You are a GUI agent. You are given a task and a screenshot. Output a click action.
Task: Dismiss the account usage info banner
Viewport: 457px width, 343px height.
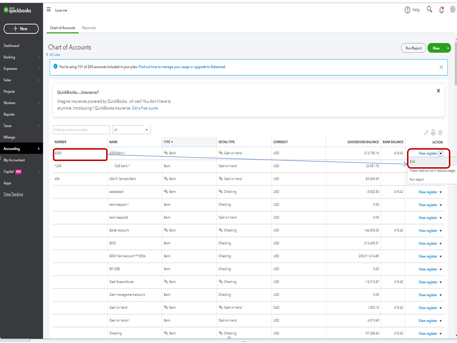coord(441,67)
